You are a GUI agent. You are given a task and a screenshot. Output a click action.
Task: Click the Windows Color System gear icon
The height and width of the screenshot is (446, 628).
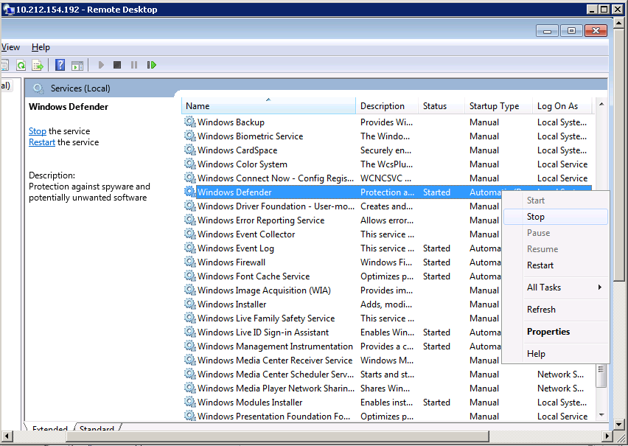[189, 164]
